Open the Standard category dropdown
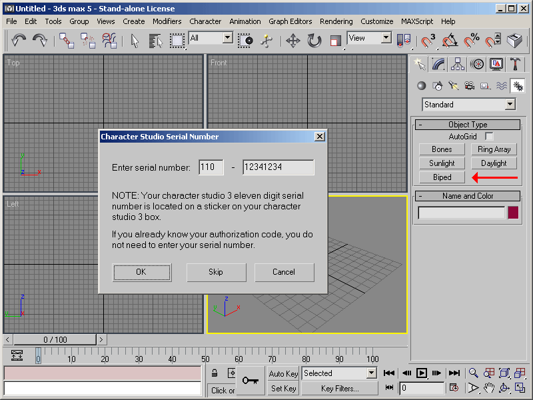This screenshot has width=533, height=400. pos(469,105)
